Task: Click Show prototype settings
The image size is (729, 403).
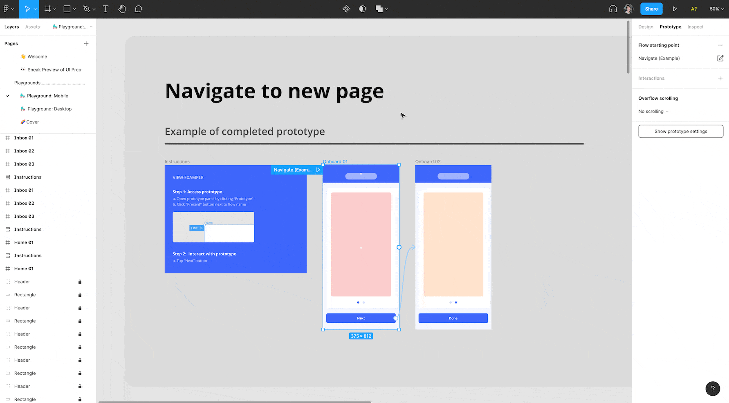Action: coord(680,131)
